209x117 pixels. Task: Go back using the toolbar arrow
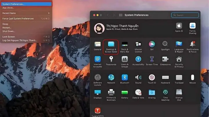pos(108,15)
